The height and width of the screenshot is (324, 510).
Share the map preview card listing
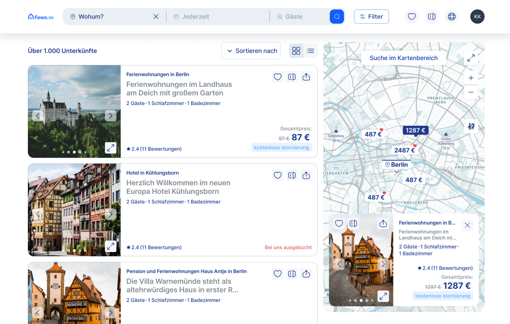coord(383,224)
